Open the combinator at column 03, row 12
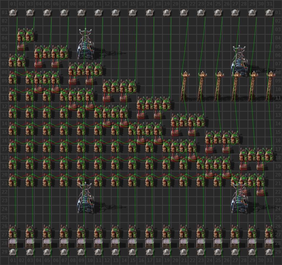Image resolution: width=282 pixels, height=265 pixels. click(x=30, y=112)
